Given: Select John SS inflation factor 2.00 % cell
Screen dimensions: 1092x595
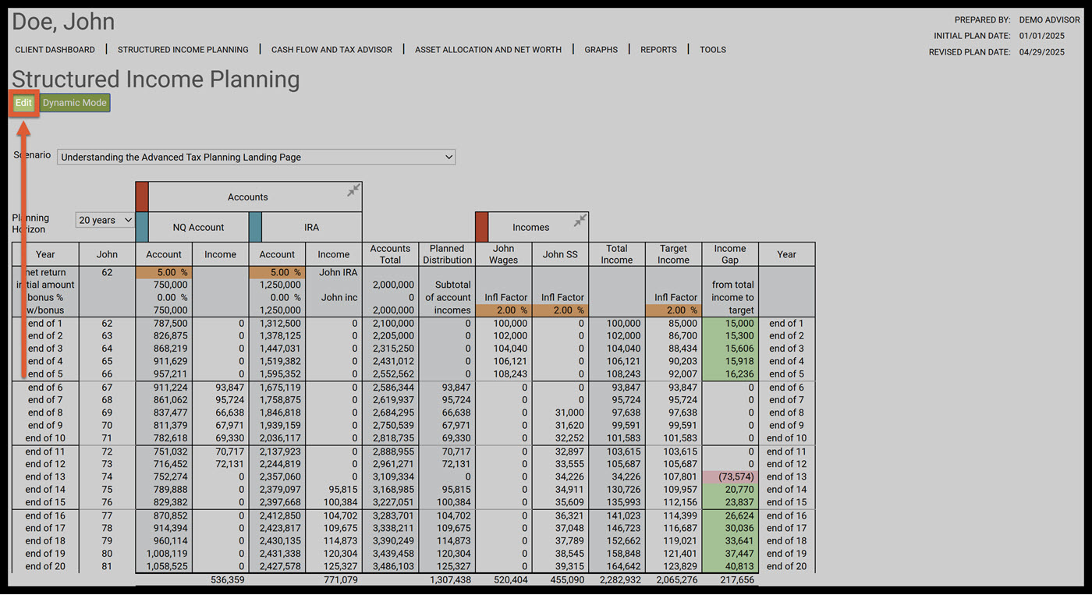Looking at the screenshot, I should click(560, 310).
